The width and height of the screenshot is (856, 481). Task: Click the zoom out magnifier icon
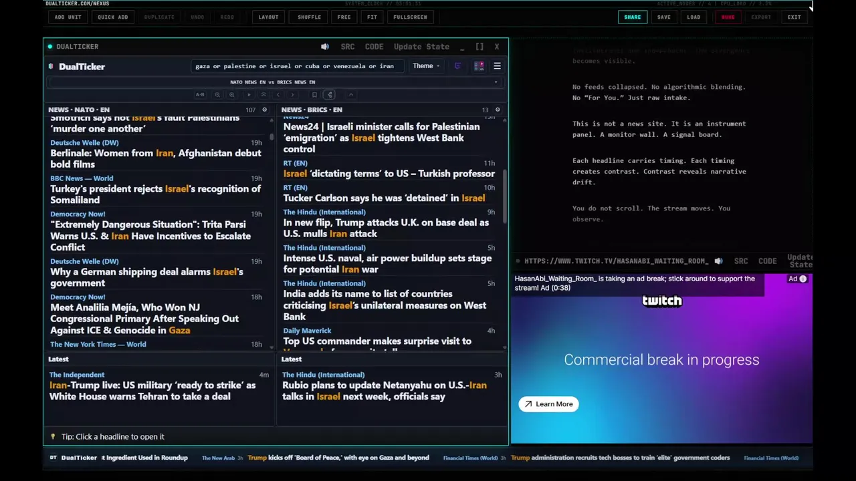pyautogui.click(x=217, y=95)
